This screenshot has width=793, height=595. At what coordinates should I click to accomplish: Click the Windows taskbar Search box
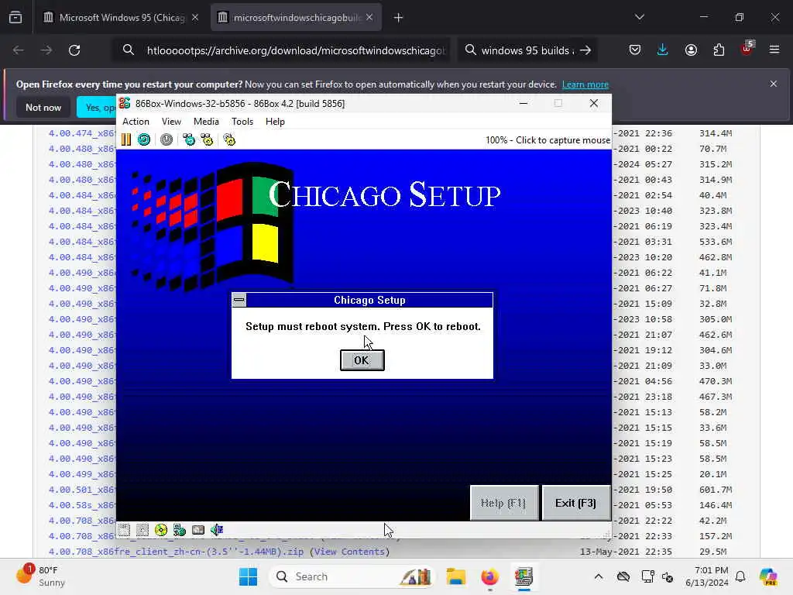(x=352, y=576)
